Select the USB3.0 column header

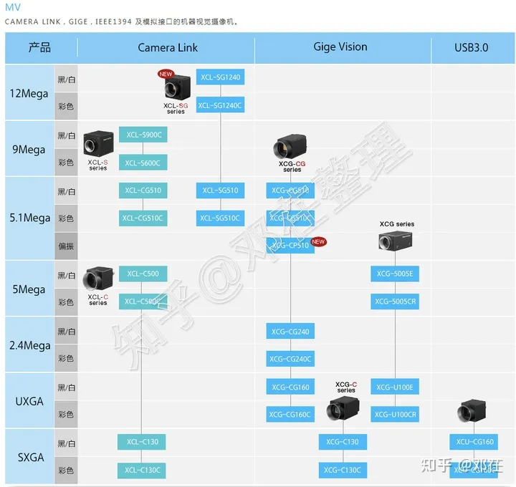[x=471, y=48]
